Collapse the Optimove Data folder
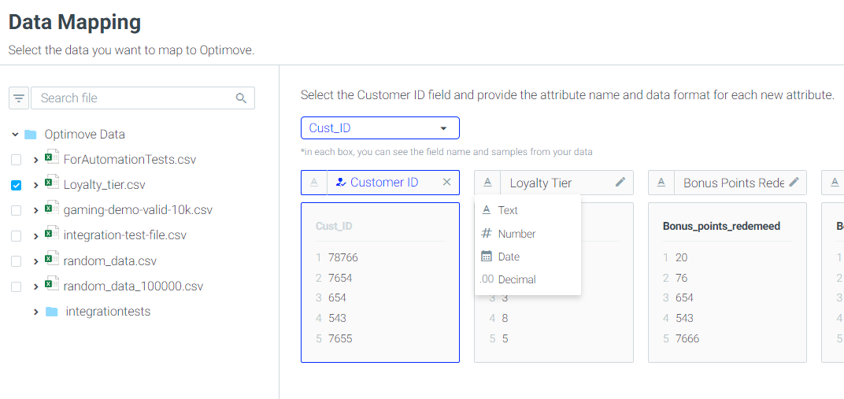 click(15, 134)
